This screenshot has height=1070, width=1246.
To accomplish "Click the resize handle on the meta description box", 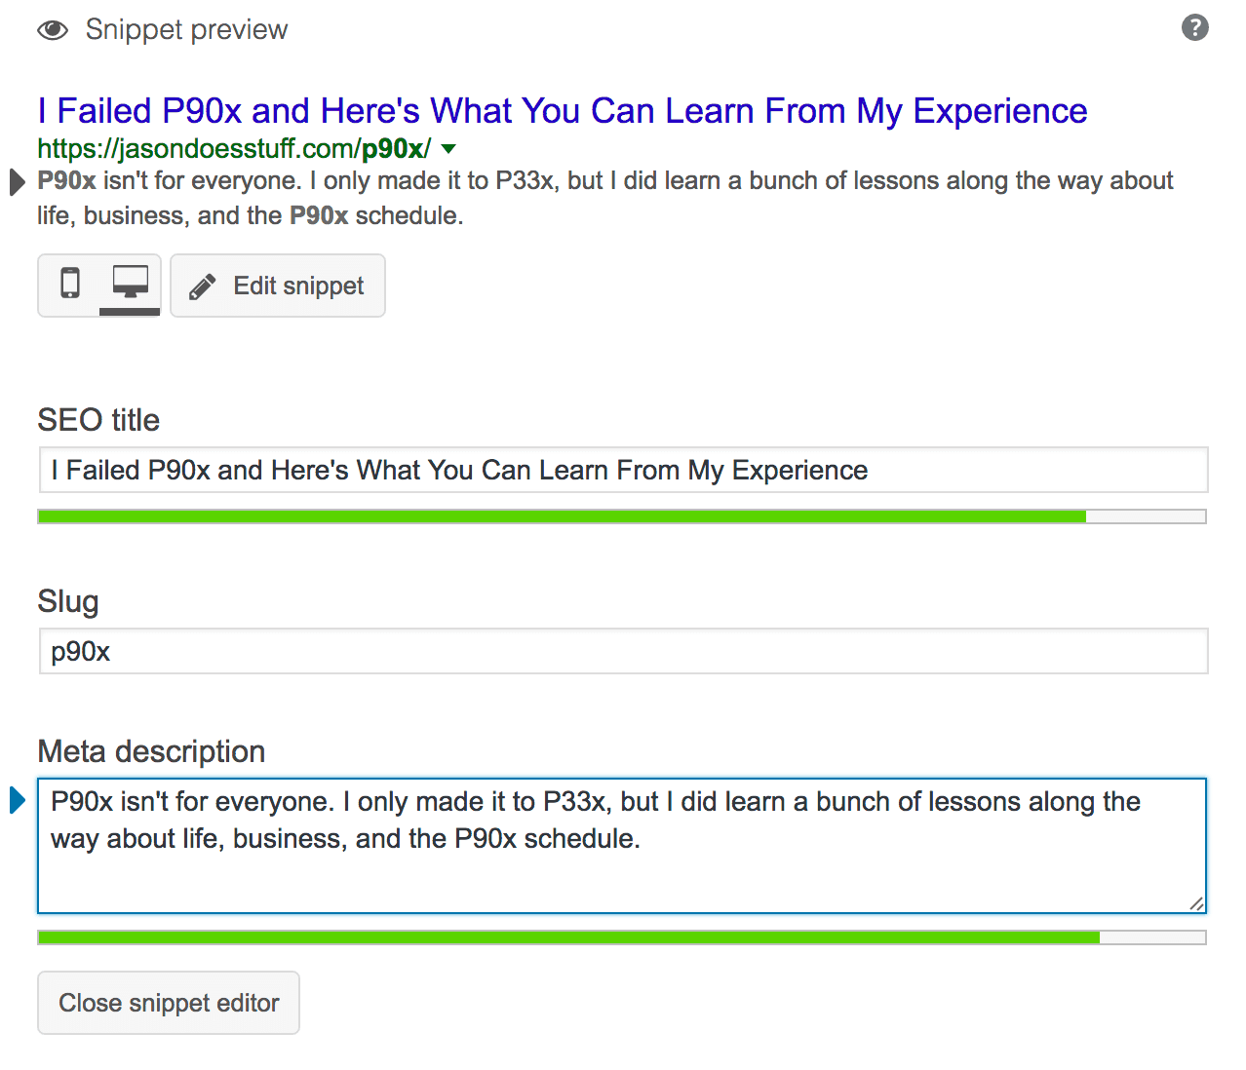I will click(x=1197, y=903).
